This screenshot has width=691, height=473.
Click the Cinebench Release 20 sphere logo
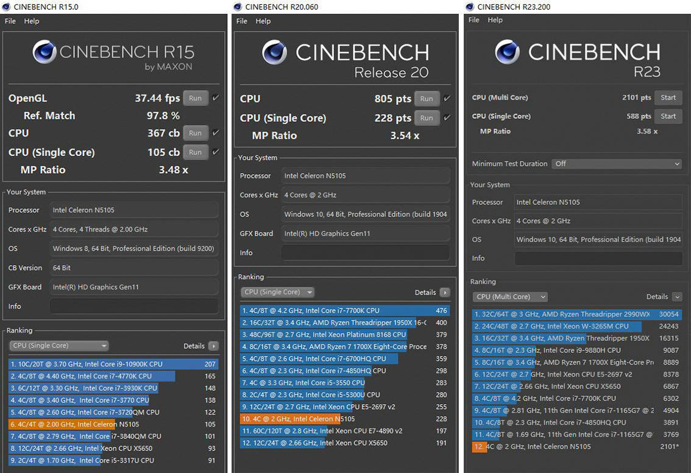pos(275,52)
